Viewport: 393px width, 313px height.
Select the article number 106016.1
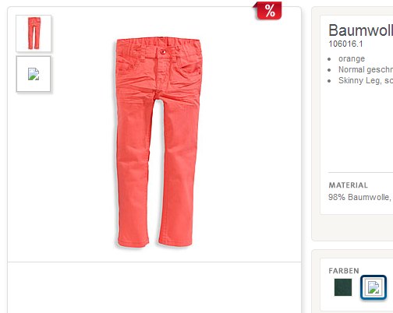click(x=345, y=44)
